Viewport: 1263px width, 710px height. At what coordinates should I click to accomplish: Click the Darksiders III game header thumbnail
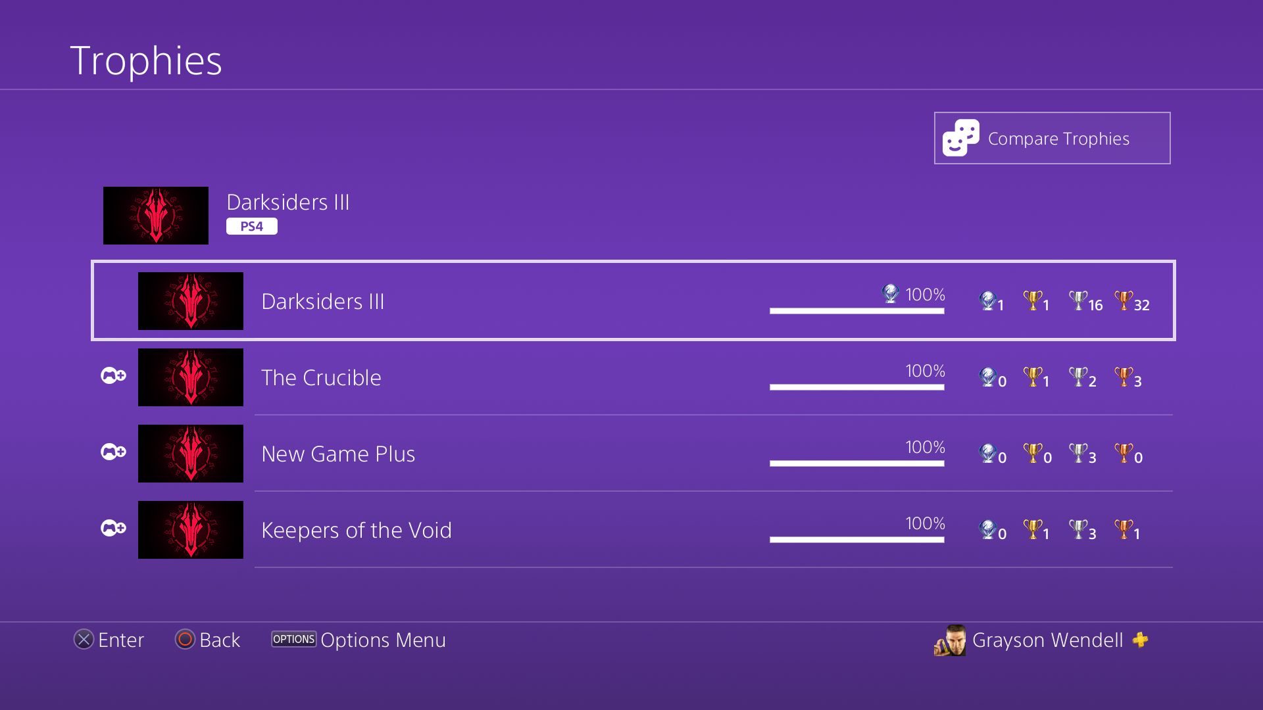pyautogui.click(x=156, y=216)
